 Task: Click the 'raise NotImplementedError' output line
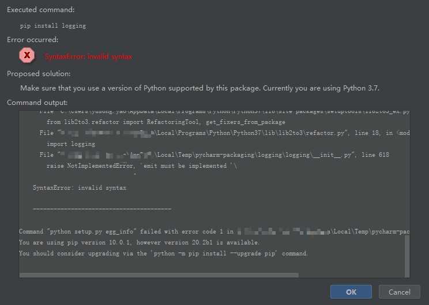[142, 166]
